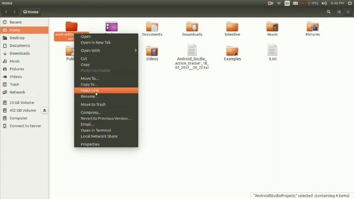Select the Android_Studio_action_tracker text file
354x199 pixels.
click(x=192, y=50)
